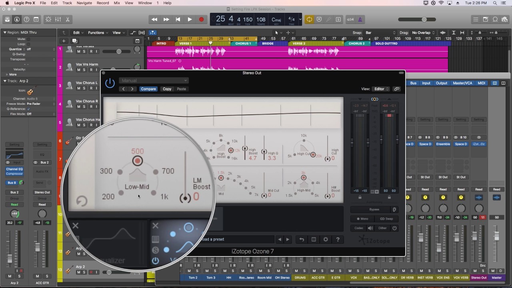Open Ozone settings gear icon

click(x=326, y=239)
